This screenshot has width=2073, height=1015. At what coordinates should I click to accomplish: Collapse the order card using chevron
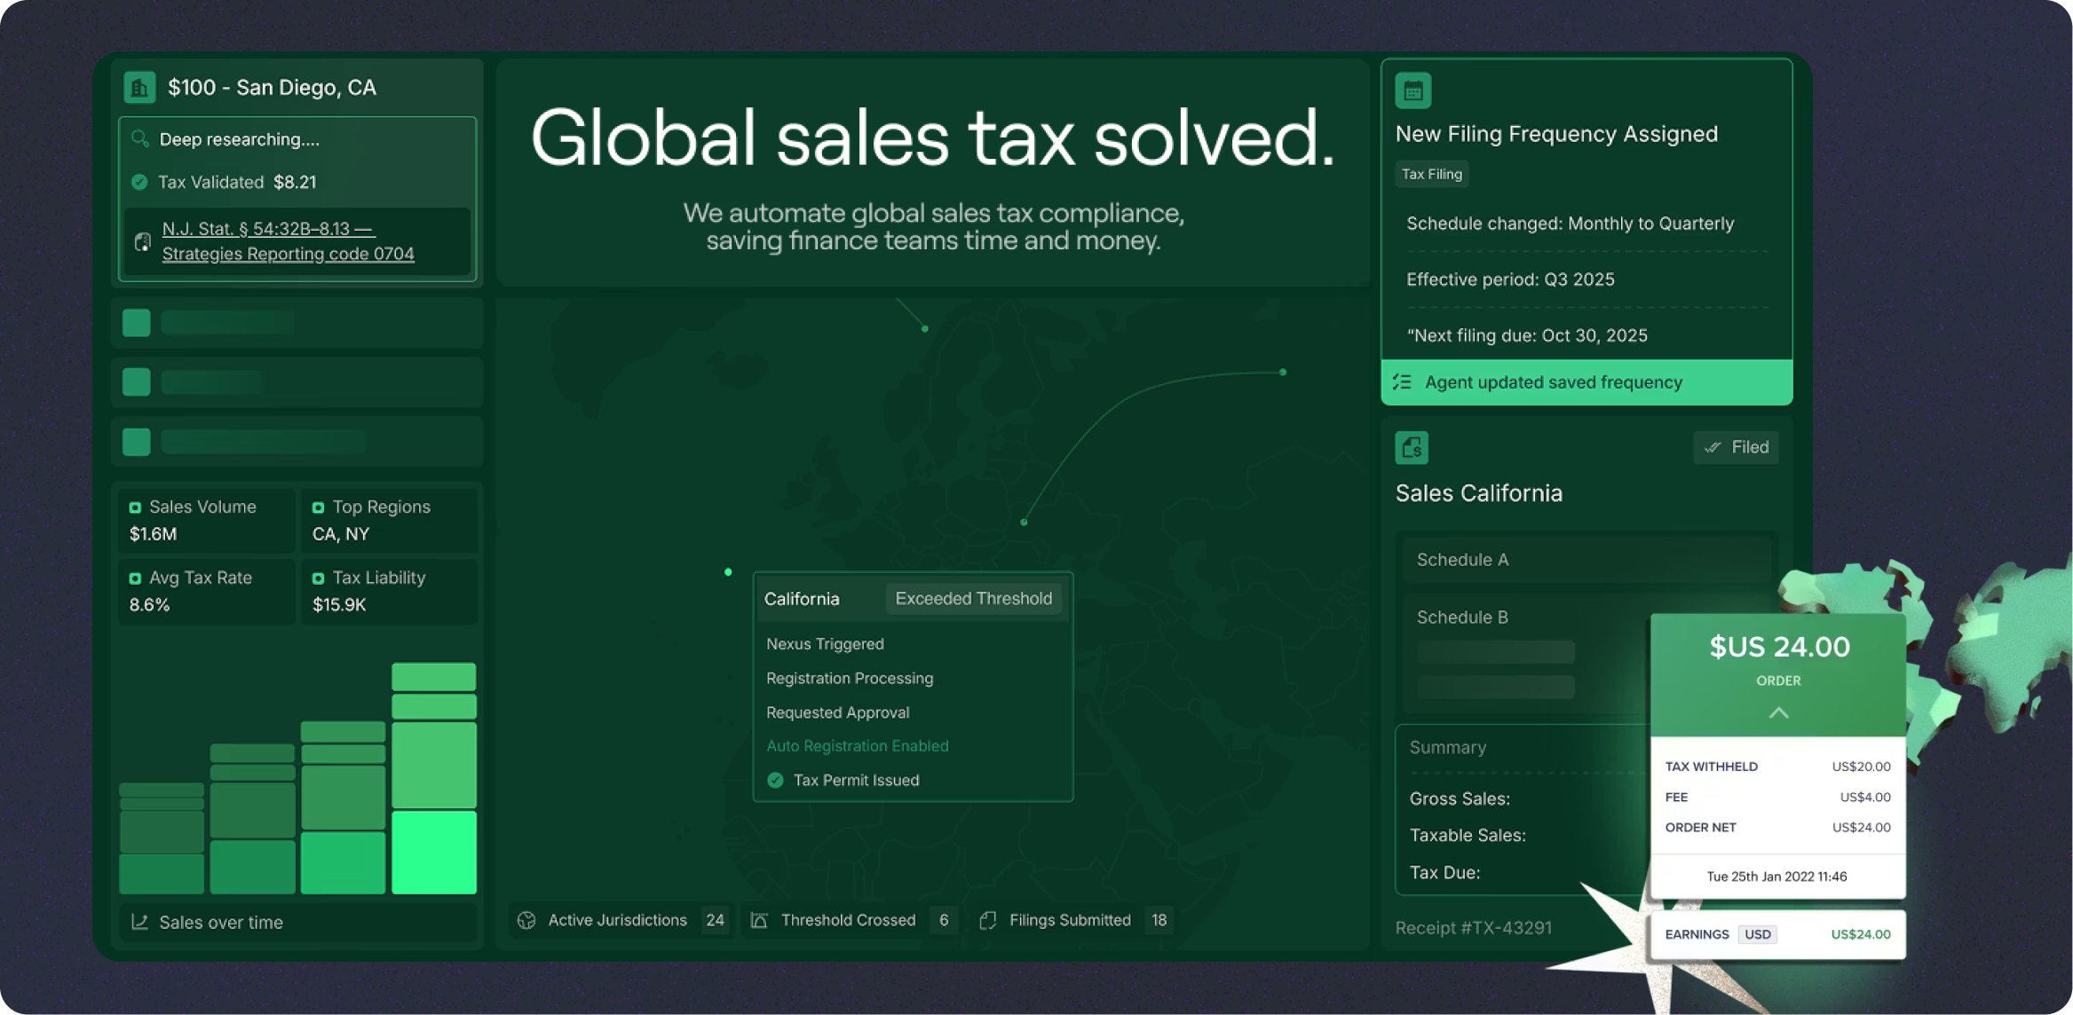point(1777,712)
